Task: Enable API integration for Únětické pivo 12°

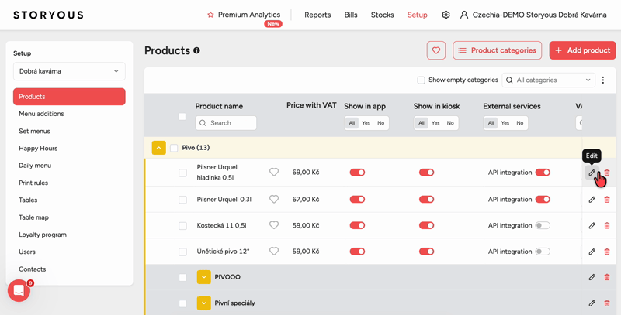Action: click(x=542, y=252)
